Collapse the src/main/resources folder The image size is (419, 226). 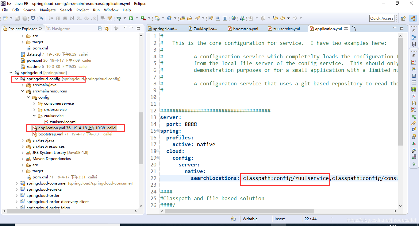point(23,91)
